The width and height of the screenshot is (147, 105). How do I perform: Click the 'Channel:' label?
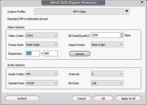click(x=74, y=74)
